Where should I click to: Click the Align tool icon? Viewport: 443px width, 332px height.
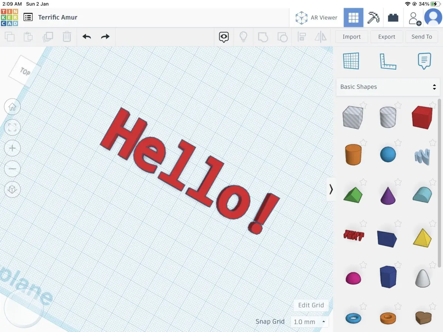click(x=302, y=37)
